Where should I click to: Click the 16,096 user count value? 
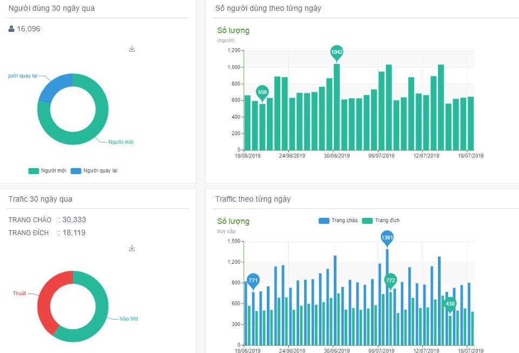pyautogui.click(x=28, y=29)
